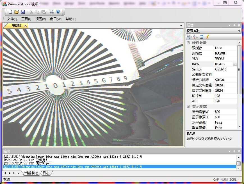Click properties scrollbar down arrow
This screenshot has height=184, width=244.
click(239, 127)
